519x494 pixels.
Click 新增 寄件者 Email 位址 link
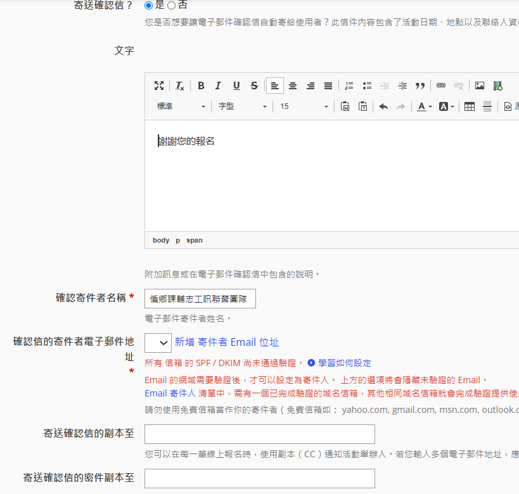(x=227, y=342)
